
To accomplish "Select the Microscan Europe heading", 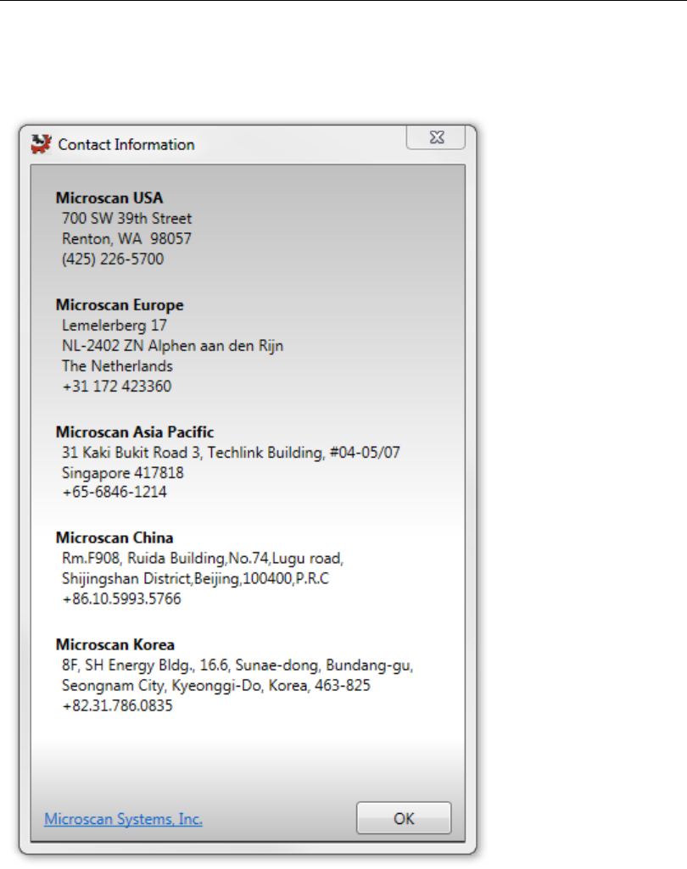I will 120,305.
